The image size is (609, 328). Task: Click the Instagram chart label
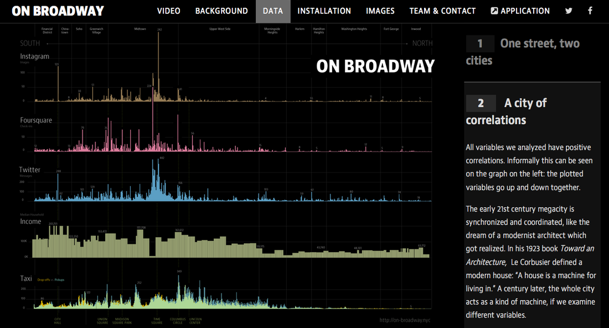pos(34,57)
